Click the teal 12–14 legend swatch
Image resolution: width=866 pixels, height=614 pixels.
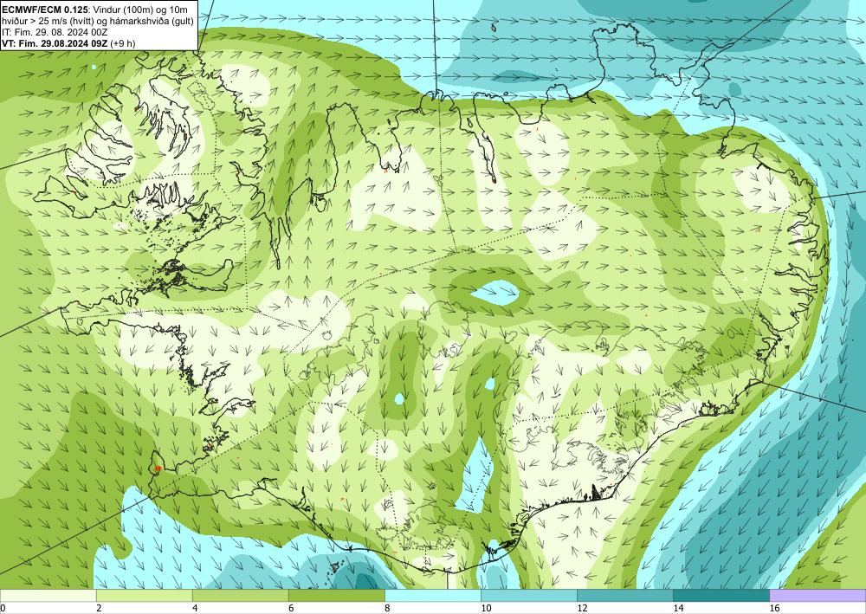point(624,596)
